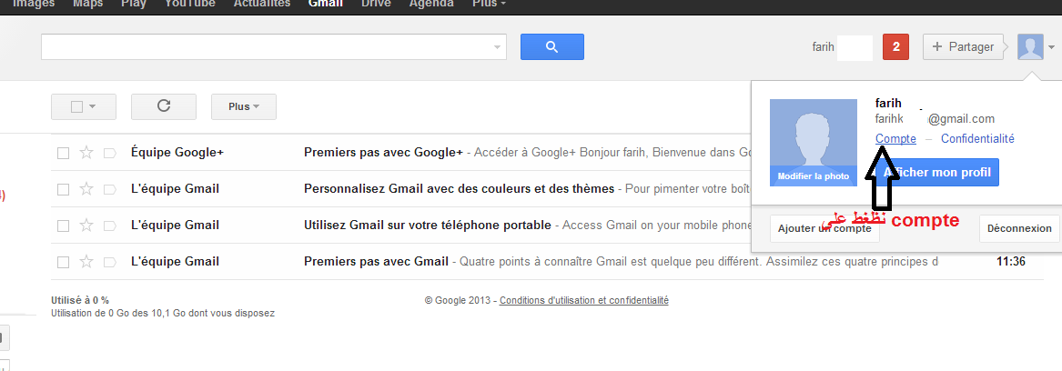Star the Équipe Google+ email
Image resolution: width=1062 pixels, height=371 pixels.
click(x=86, y=153)
